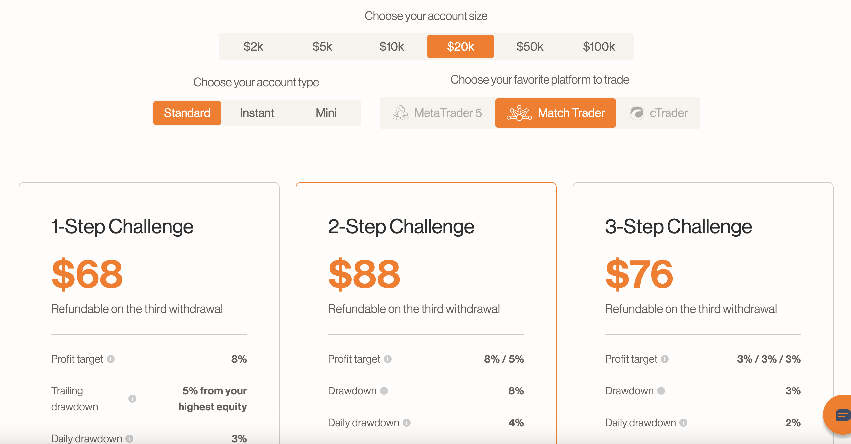Click the $2k account size option
The height and width of the screenshot is (444, 851).
coord(254,47)
